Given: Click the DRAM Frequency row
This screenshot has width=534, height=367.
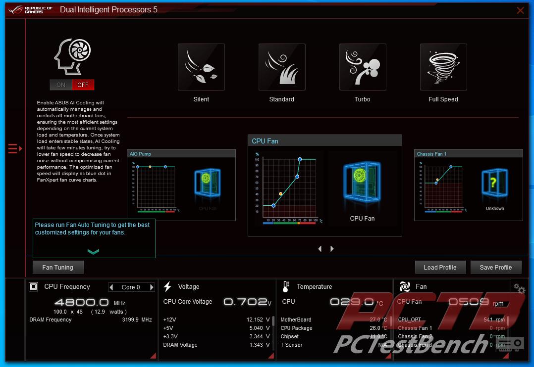Looking at the screenshot, I should pyautogui.click(x=91, y=320).
